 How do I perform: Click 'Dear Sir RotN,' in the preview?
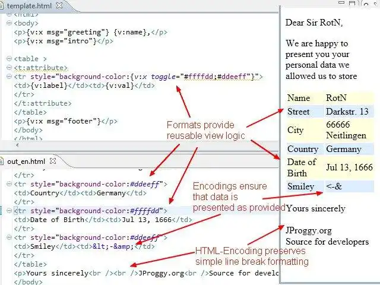[x=314, y=23]
